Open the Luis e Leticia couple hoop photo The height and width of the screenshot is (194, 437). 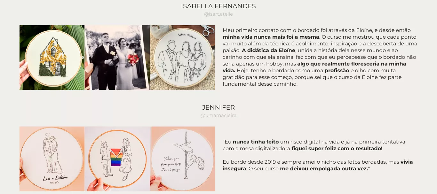coord(52,159)
